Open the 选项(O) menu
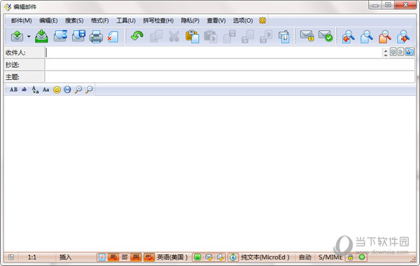Screen dimensions: 420x266 [x=243, y=20]
